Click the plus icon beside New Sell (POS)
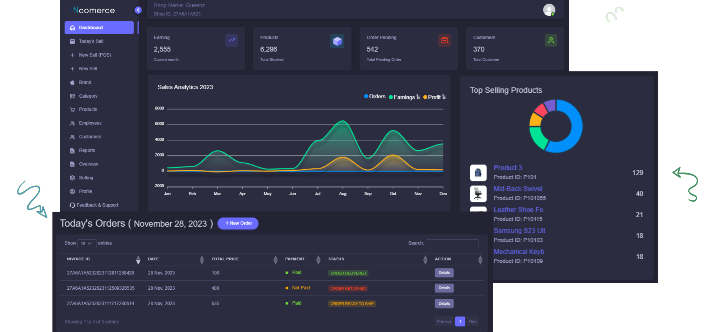This screenshot has width=716, height=332. (x=72, y=55)
